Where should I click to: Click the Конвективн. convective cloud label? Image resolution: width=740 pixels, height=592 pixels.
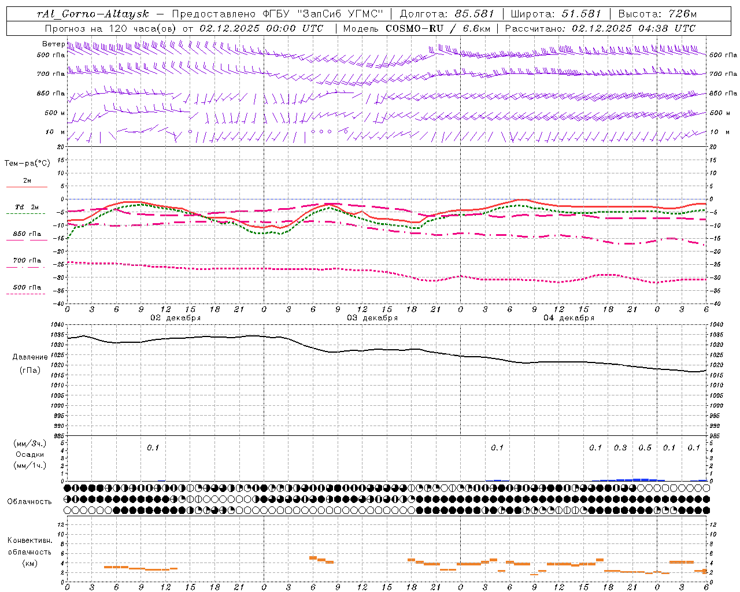click(30, 541)
